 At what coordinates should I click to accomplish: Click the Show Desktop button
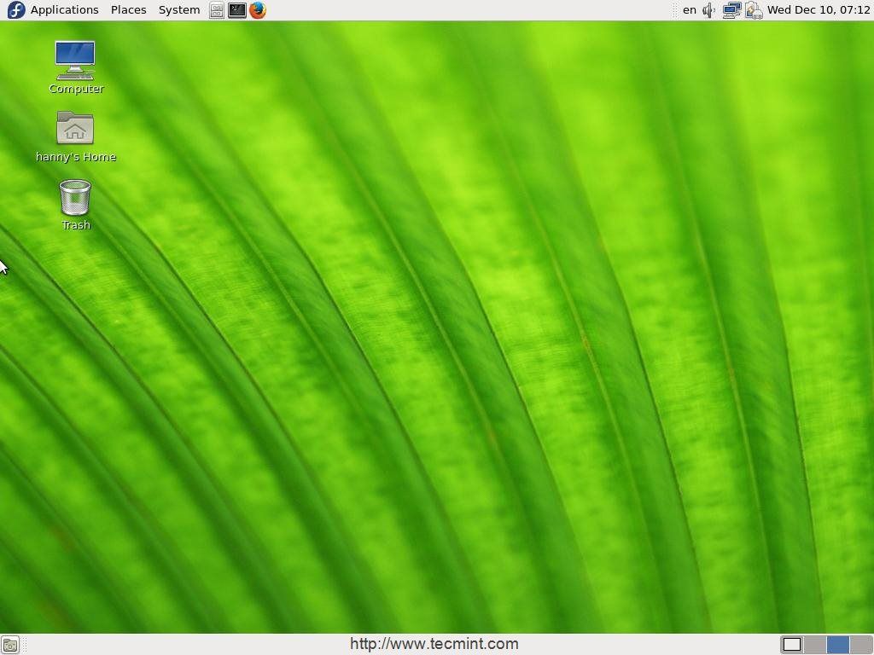[10, 645]
